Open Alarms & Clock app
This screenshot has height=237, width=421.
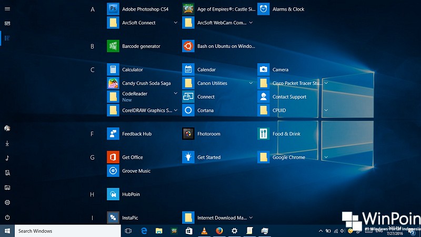pos(281,9)
